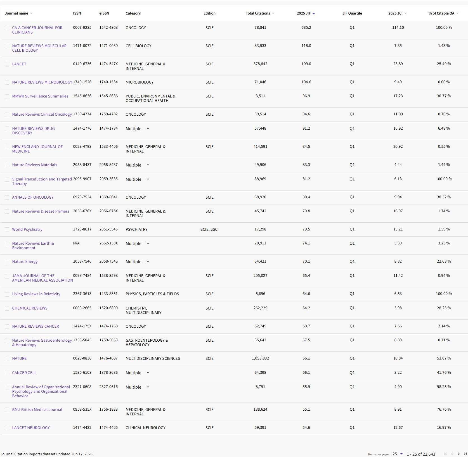Go to previous page of results
Viewport: 468px width, 457px height.
pyautogui.click(x=452, y=454)
